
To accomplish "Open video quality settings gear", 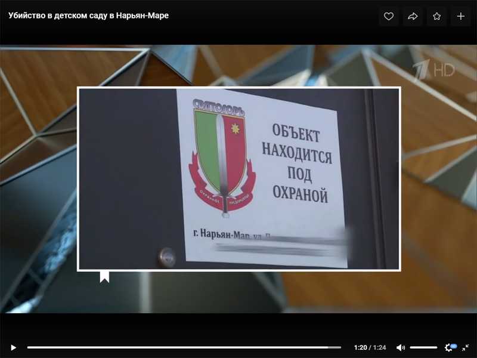I will (450, 347).
